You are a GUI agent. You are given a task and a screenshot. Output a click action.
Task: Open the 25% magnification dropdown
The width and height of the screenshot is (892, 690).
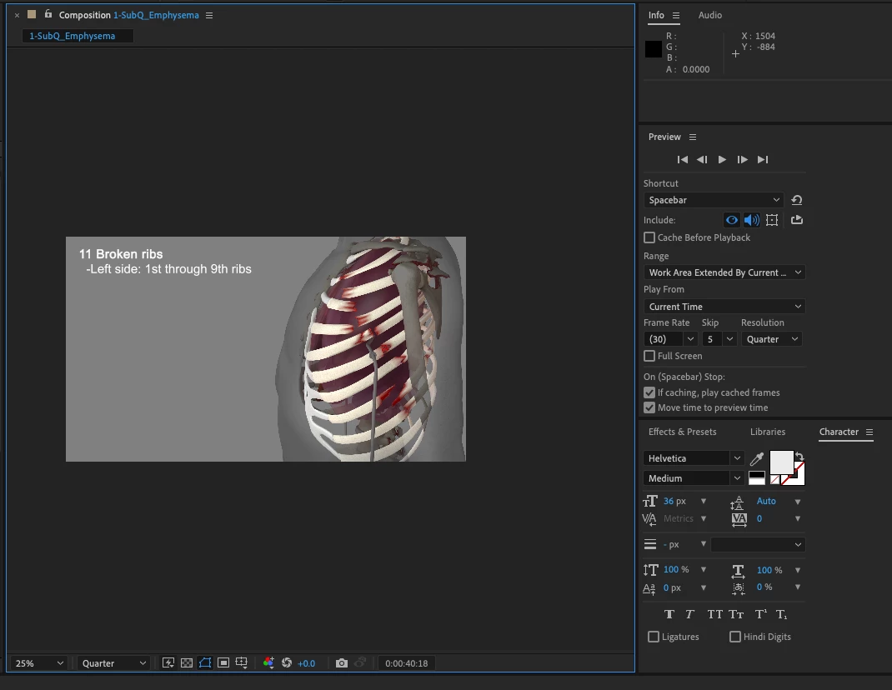[38, 663]
